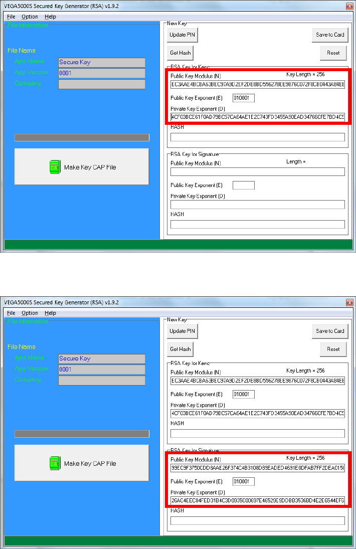This screenshot has width=356, height=549.
Task: Focus empty Signature Private Exponent field, top window
Action: (x=258, y=205)
